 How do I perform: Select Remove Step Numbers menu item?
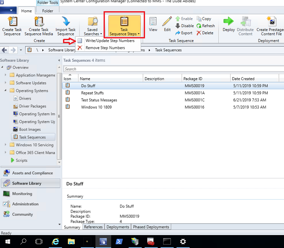108,48
